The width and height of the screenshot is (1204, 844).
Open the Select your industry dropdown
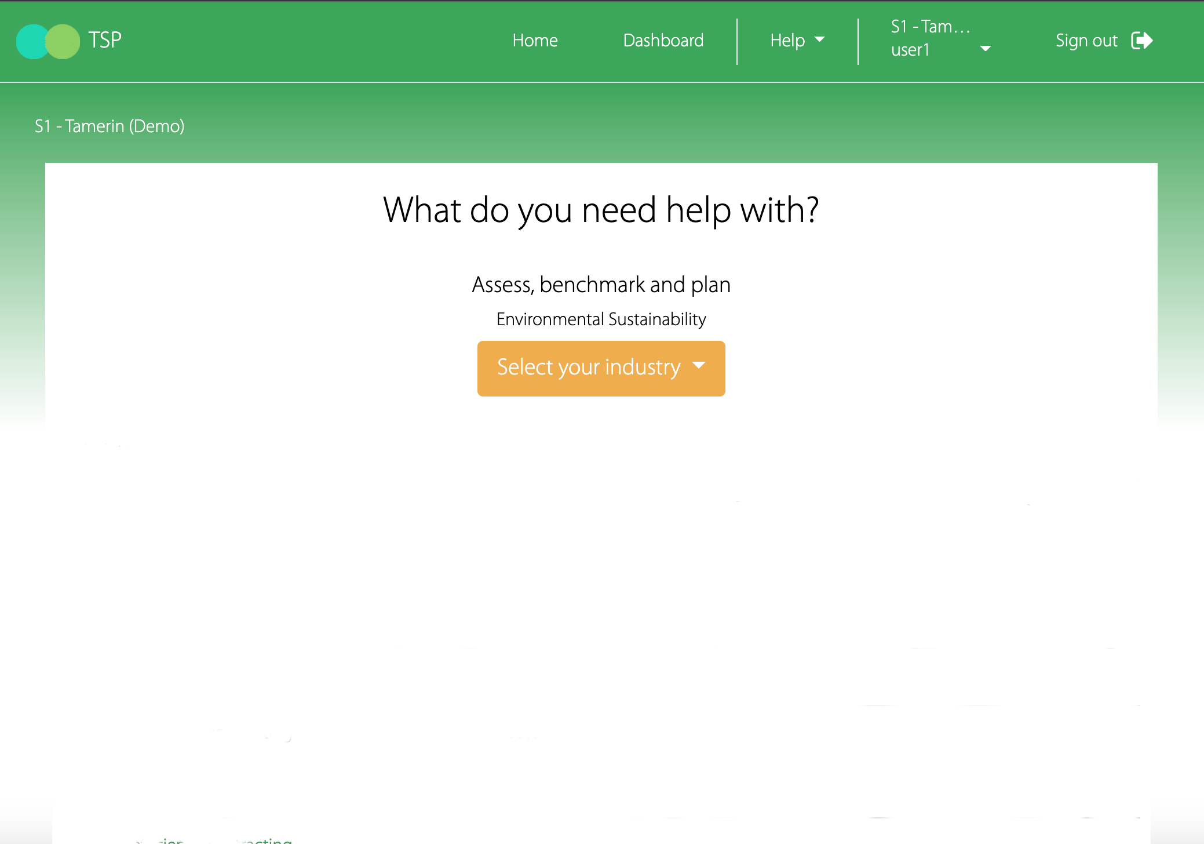click(589, 368)
